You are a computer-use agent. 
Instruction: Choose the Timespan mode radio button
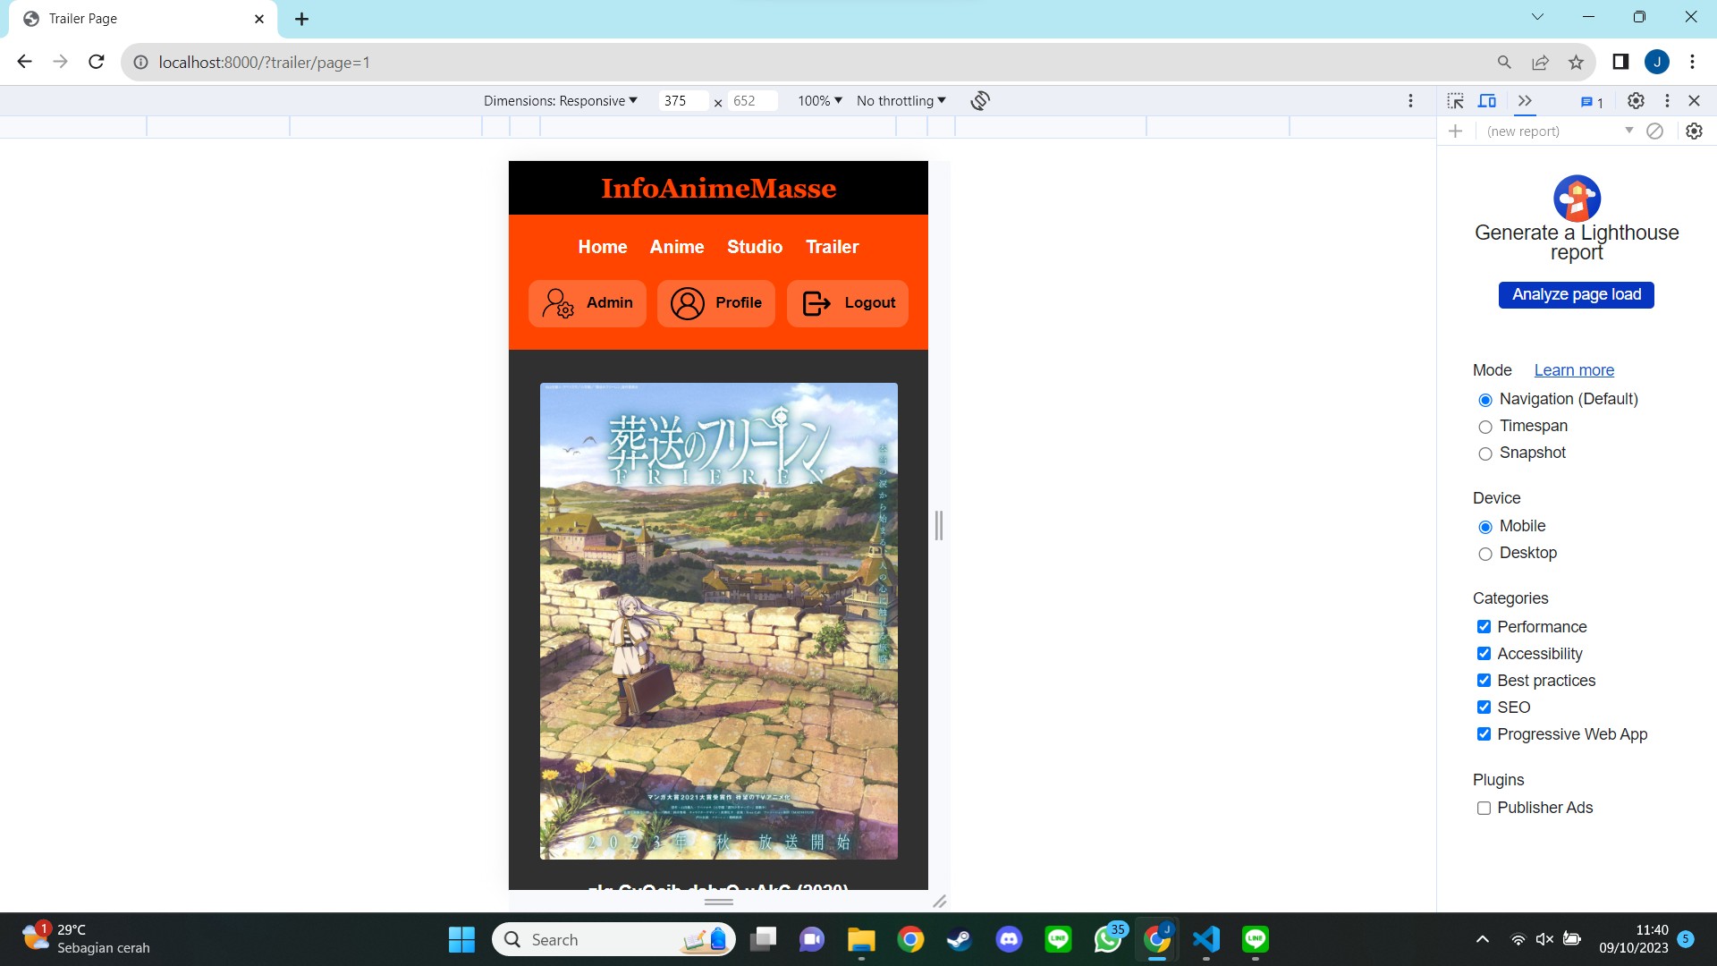pyautogui.click(x=1485, y=428)
